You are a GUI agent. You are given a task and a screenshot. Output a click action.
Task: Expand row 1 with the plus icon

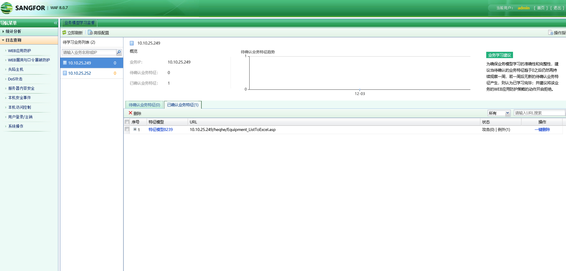[x=135, y=129]
